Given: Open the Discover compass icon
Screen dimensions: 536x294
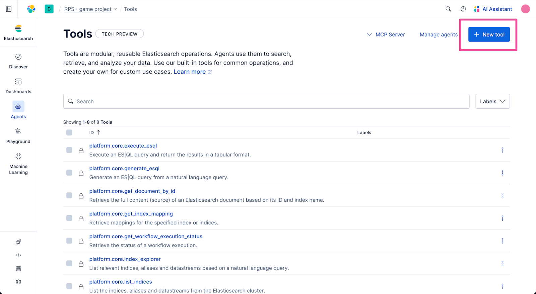Looking at the screenshot, I should (x=18, y=57).
